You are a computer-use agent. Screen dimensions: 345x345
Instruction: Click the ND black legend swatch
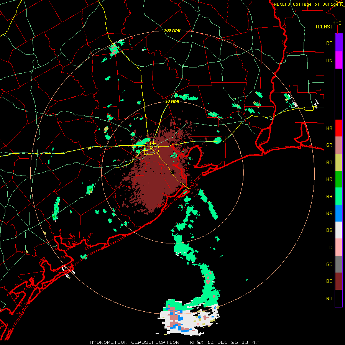coord(338,298)
